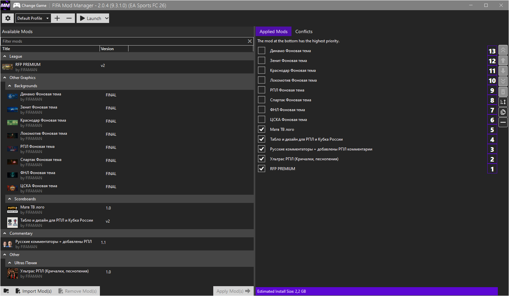The width and height of the screenshot is (509, 296).
Task: Select the Applied Mods tab
Action: [x=273, y=31]
